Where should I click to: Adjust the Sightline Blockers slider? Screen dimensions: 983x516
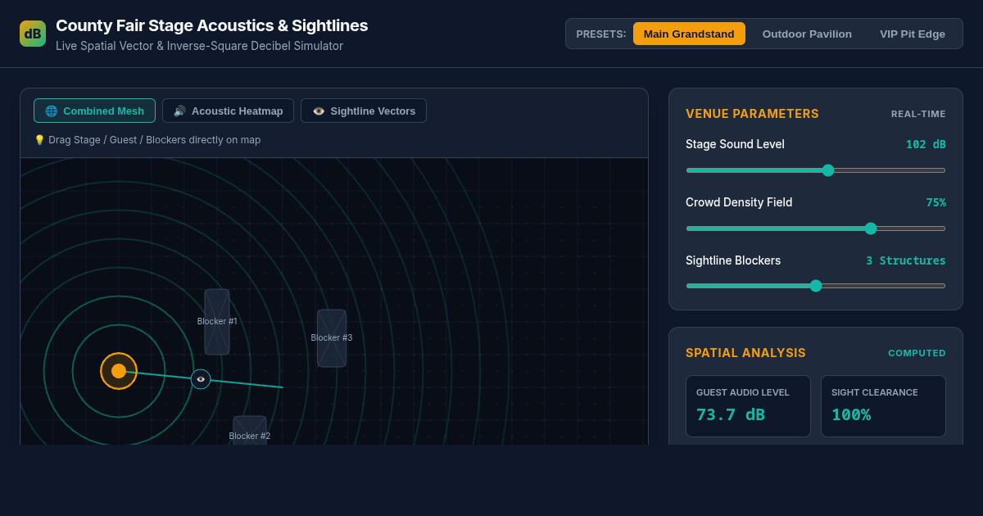[816, 286]
